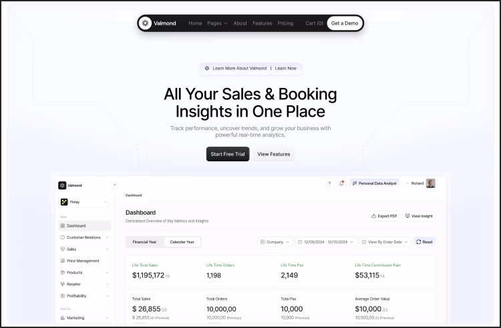Viewport: 501px width, 328px height.
Task: Click the Sales icon in sidebar
Action: (63, 249)
